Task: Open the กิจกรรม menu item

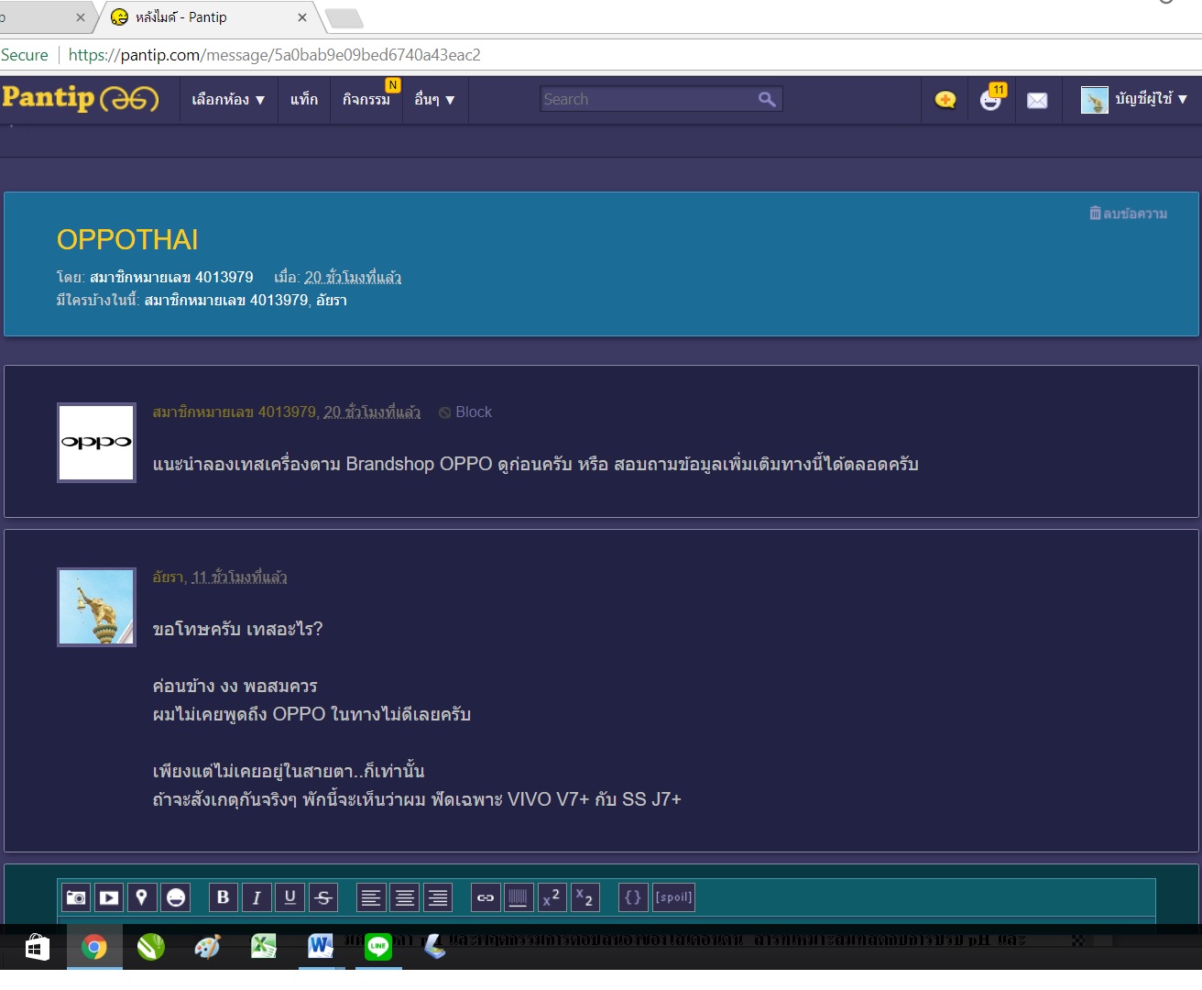Action: (x=366, y=99)
